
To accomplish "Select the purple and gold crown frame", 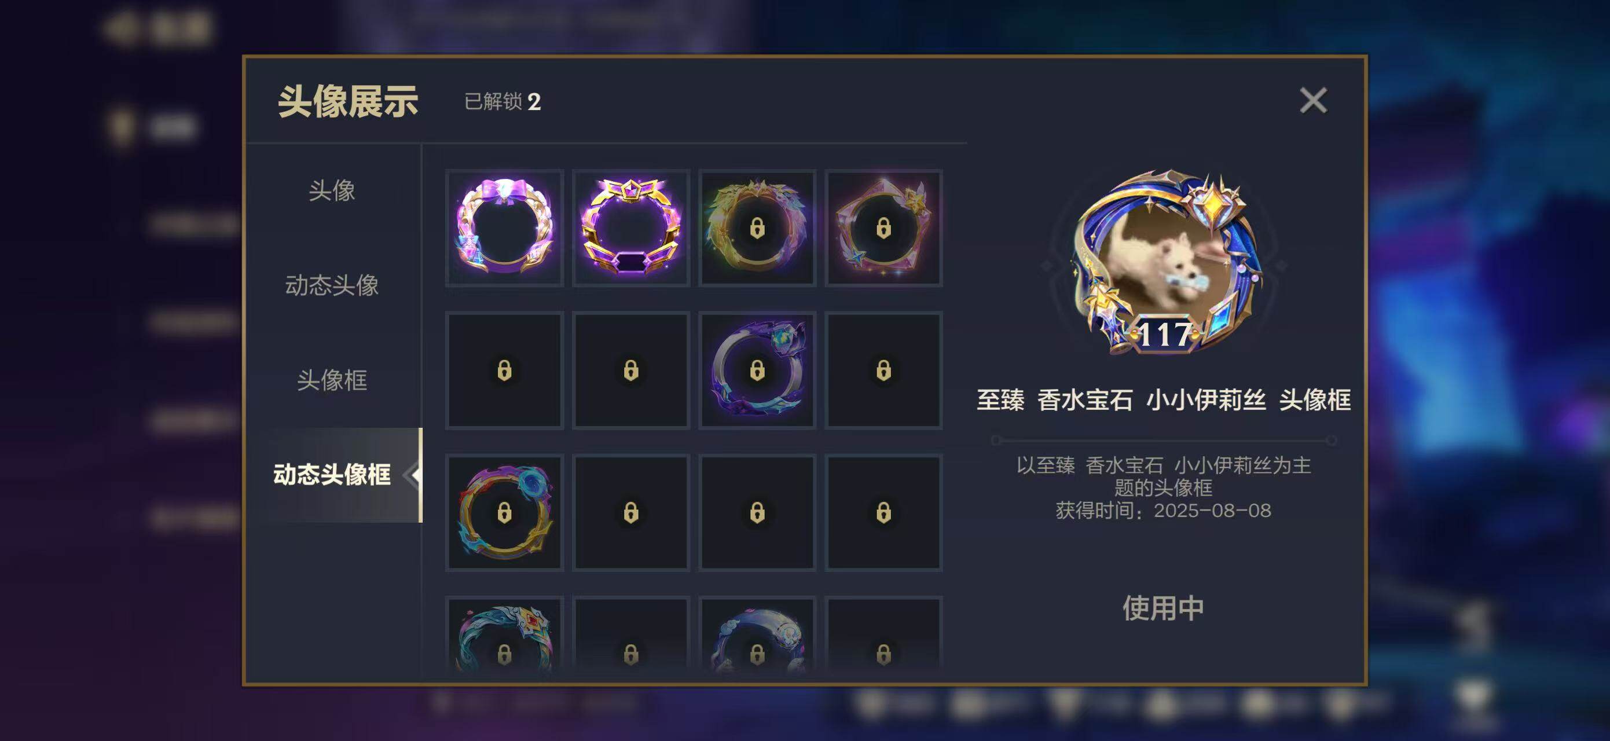I will point(630,228).
